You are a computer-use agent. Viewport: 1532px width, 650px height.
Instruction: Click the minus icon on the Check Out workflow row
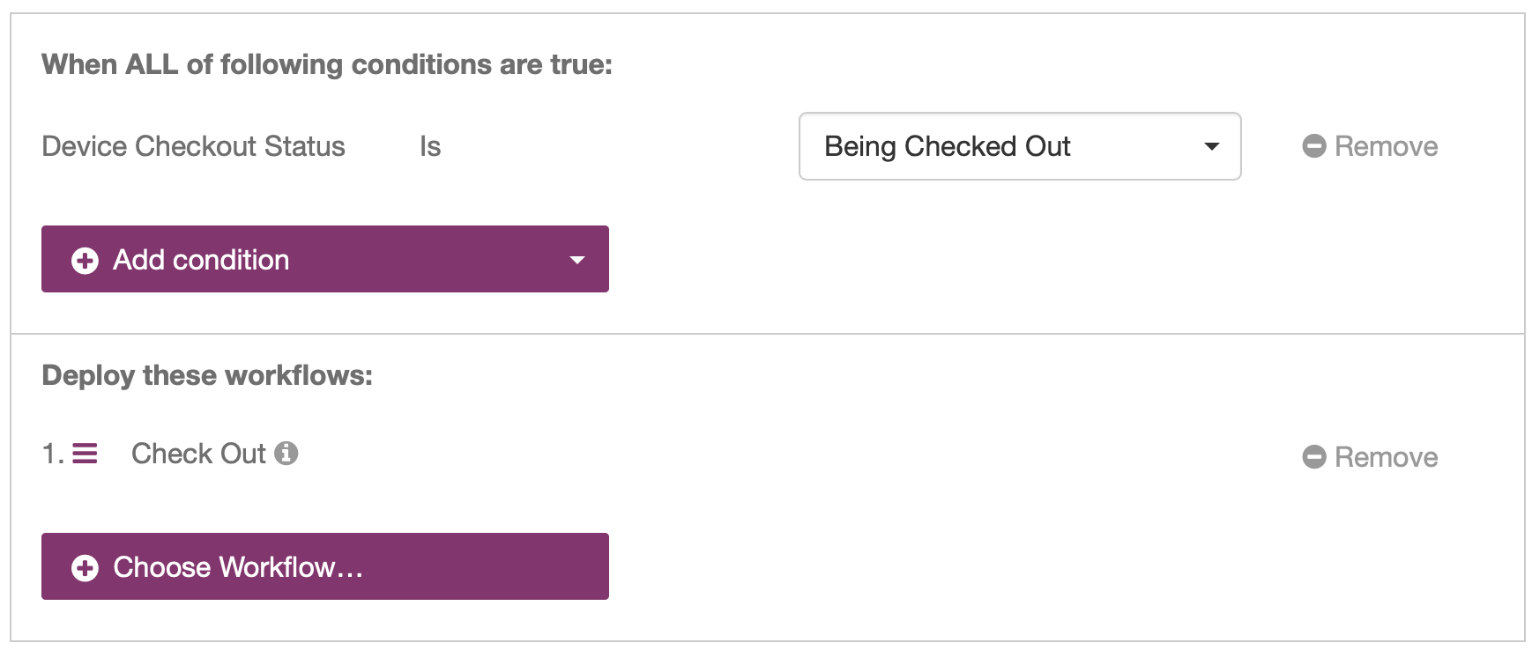1313,457
